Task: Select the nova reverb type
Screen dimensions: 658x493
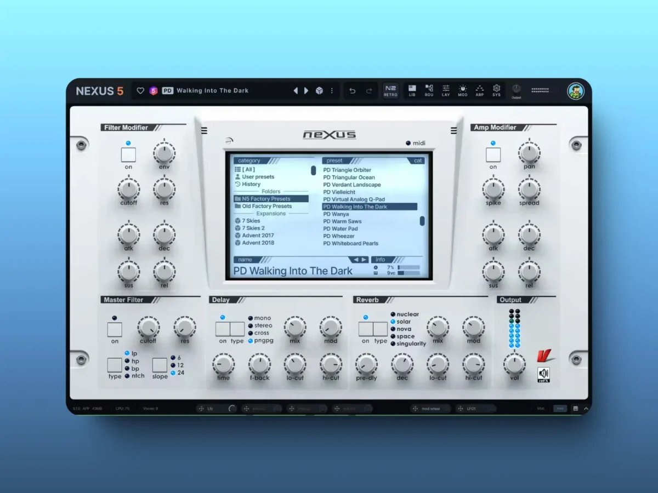Action: point(405,329)
